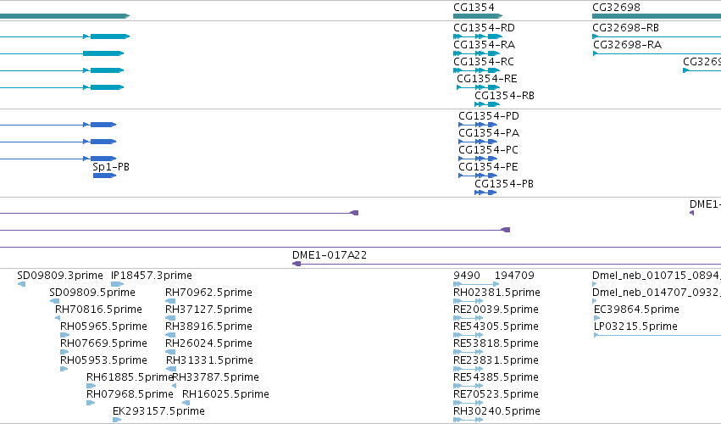Select EST IP18457.3prime

coord(152,276)
